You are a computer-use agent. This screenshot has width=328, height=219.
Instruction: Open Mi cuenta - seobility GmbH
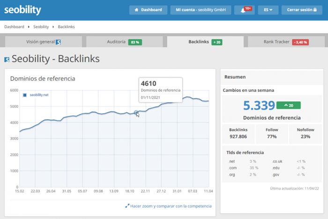coord(201,10)
